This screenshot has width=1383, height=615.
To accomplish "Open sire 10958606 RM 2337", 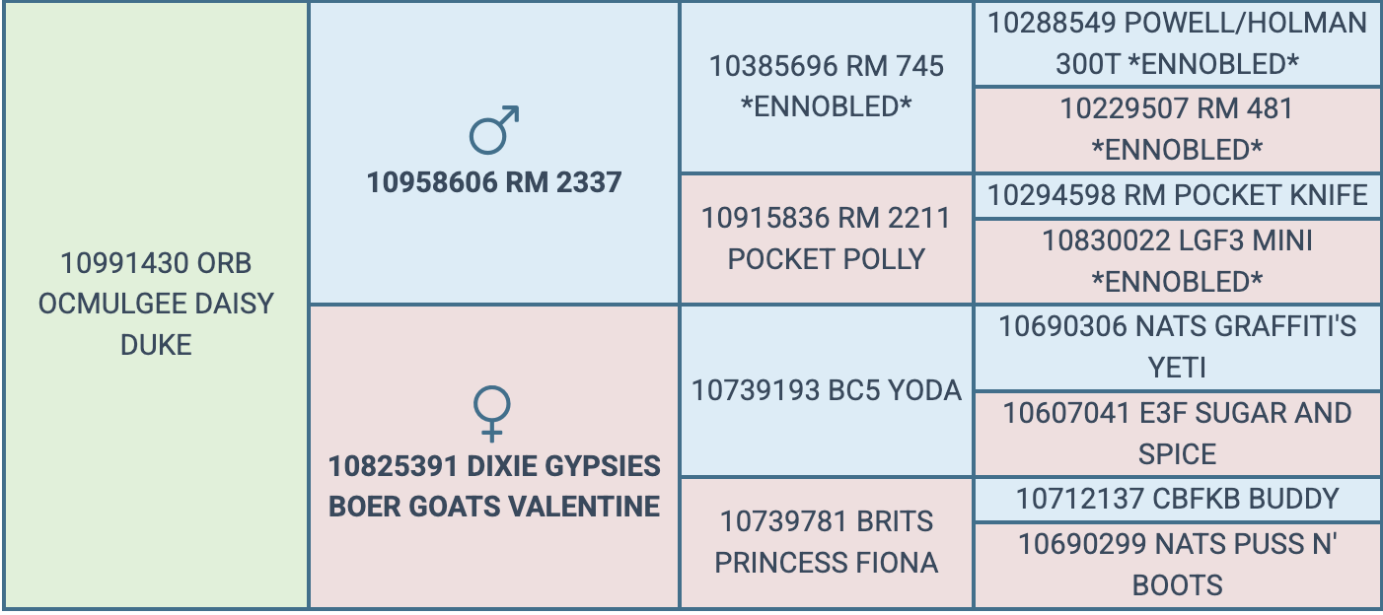I will (x=494, y=182).
